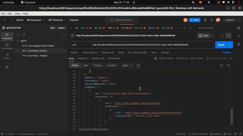Open the environment quick look icon

click(239, 28)
